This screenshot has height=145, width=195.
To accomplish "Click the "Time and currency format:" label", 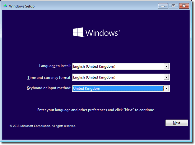I will [x=49, y=78].
